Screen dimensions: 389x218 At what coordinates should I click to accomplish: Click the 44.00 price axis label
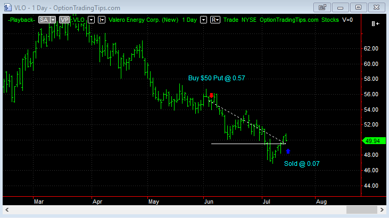[371, 186]
